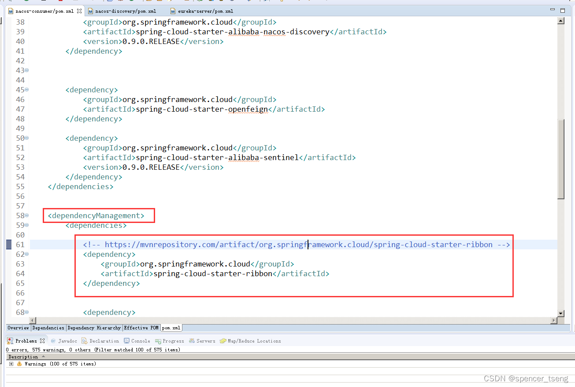
Task: Click spring-cloud-starter-alibaba-nacos-discovery artifactId text
Action: coord(233,32)
